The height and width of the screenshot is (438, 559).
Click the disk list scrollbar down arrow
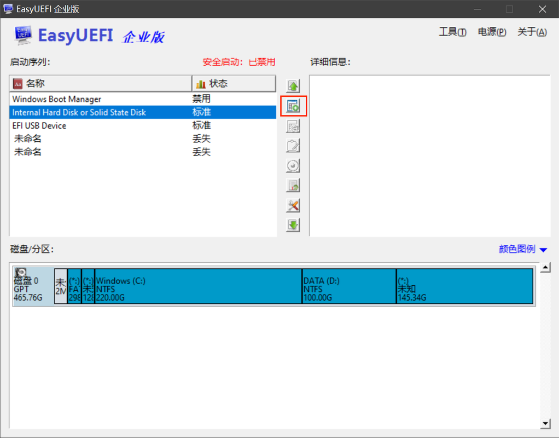[x=545, y=424]
